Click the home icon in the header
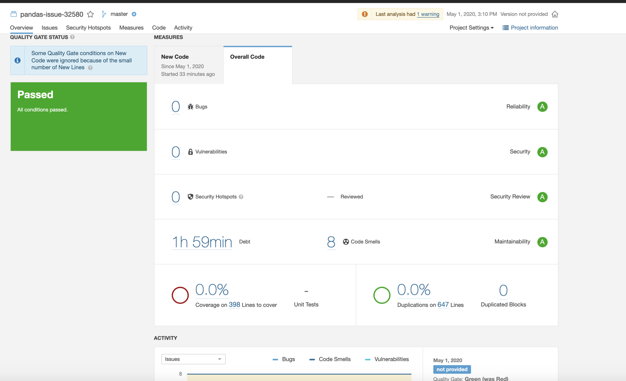 [x=555, y=14]
